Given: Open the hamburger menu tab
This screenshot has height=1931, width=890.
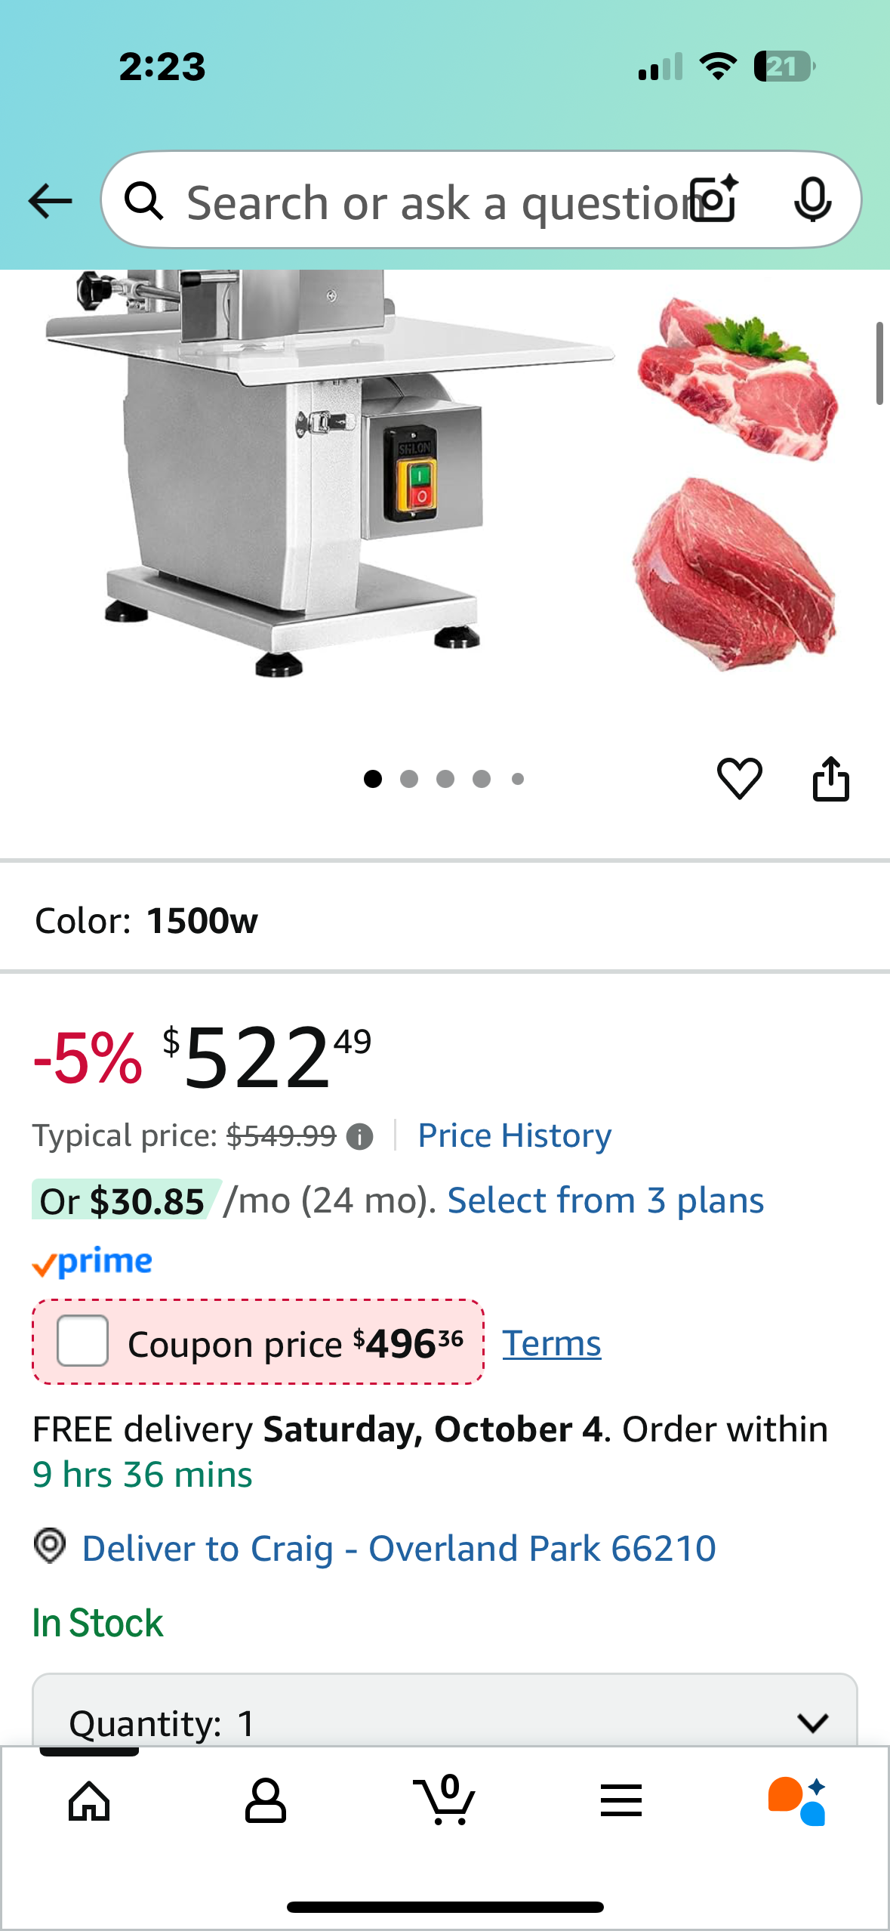Looking at the screenshot, I should [621, 1801].
